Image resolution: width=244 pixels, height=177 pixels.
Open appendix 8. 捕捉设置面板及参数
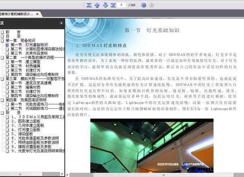[x=31, y=146]
